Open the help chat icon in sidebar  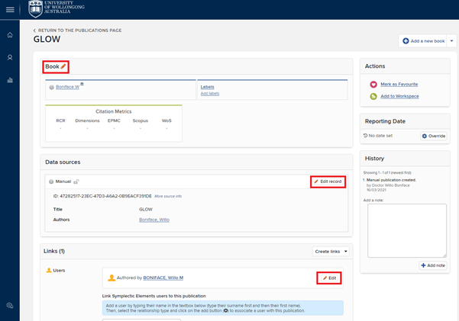pyautogui.click(x=10, y=306)
